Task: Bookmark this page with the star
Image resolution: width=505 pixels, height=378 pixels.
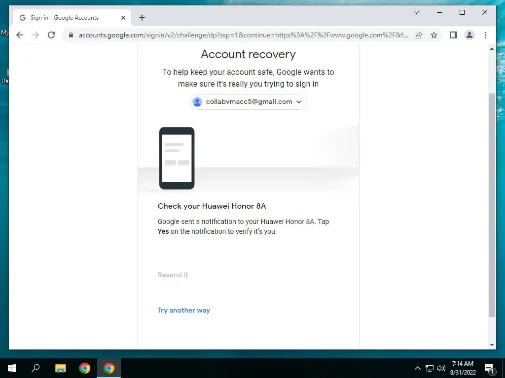Action: [434, 35]
